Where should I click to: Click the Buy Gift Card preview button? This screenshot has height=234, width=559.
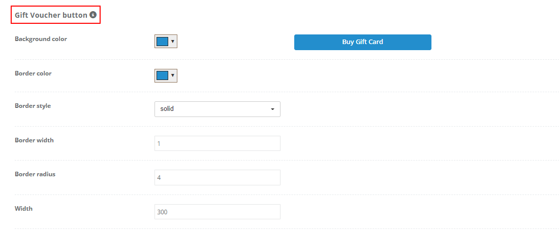click(x=362, y=42)
